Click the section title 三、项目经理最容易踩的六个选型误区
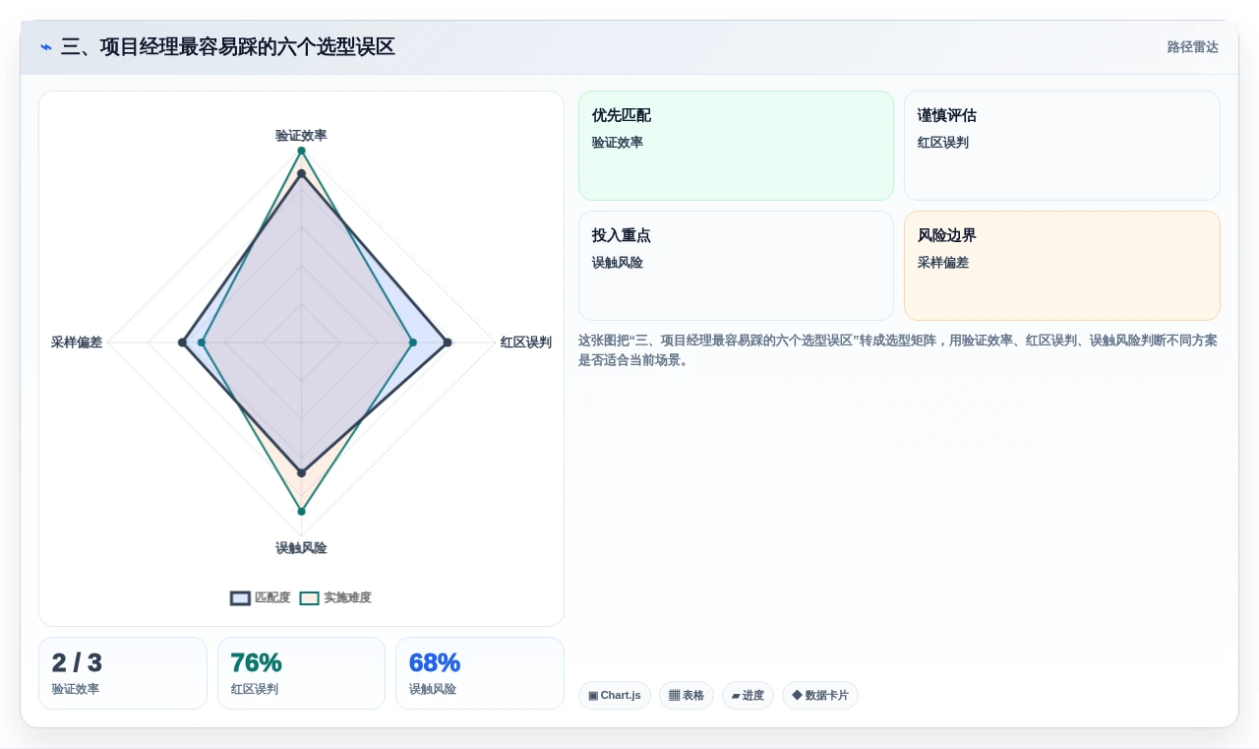Viewport: 1259px width, 749px height. pos(228,47)
